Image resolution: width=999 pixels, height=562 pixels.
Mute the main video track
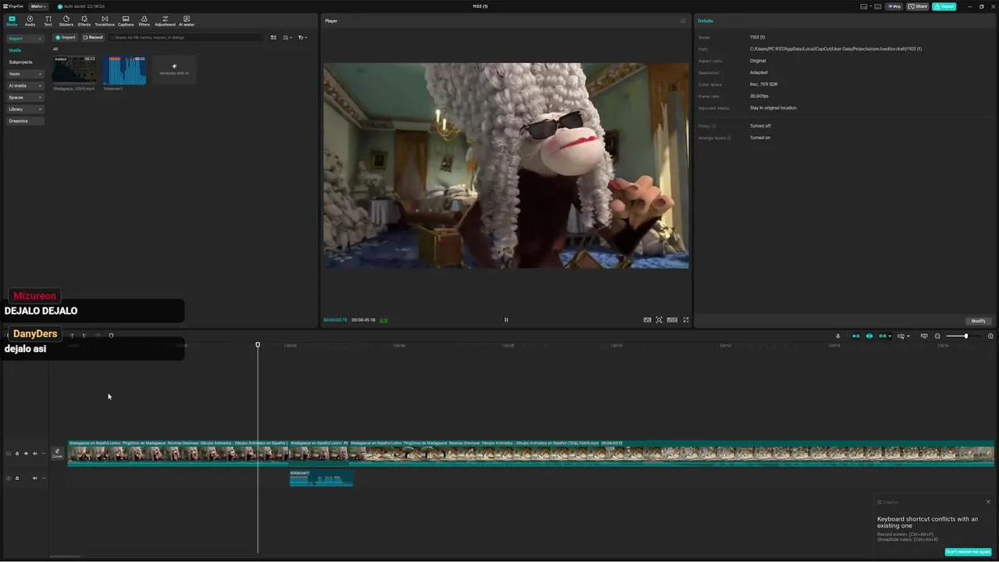point(34,454)
